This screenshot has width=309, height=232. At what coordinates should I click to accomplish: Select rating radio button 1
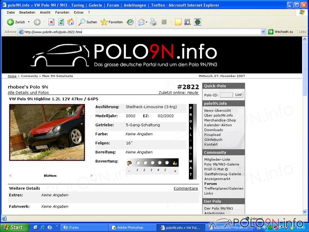138,163
